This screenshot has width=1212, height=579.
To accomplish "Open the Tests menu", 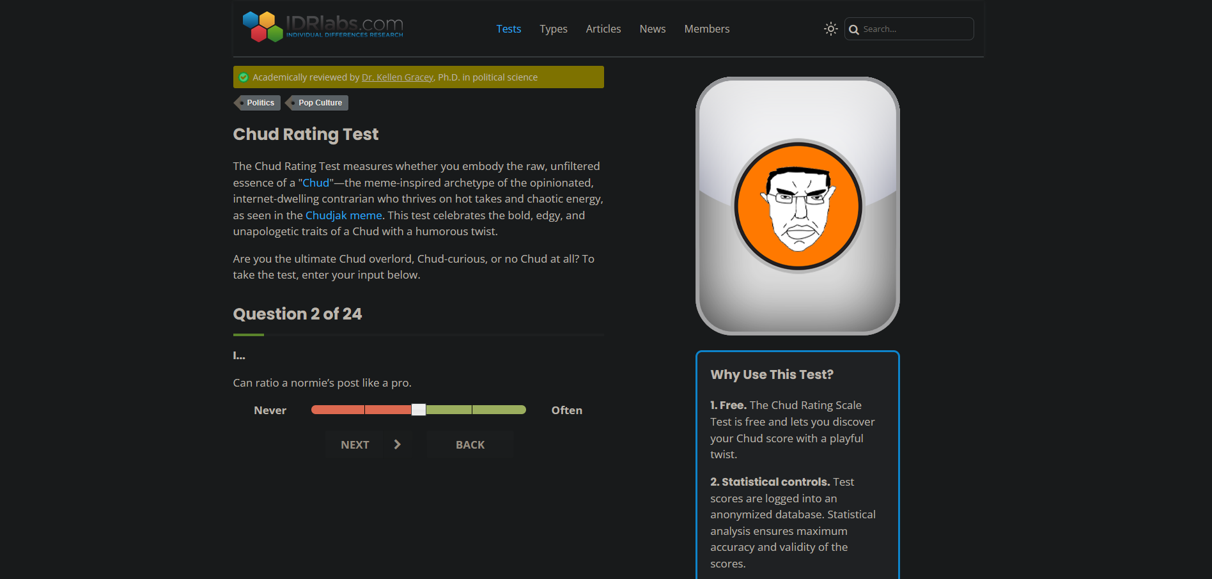I will coord(508,29).
